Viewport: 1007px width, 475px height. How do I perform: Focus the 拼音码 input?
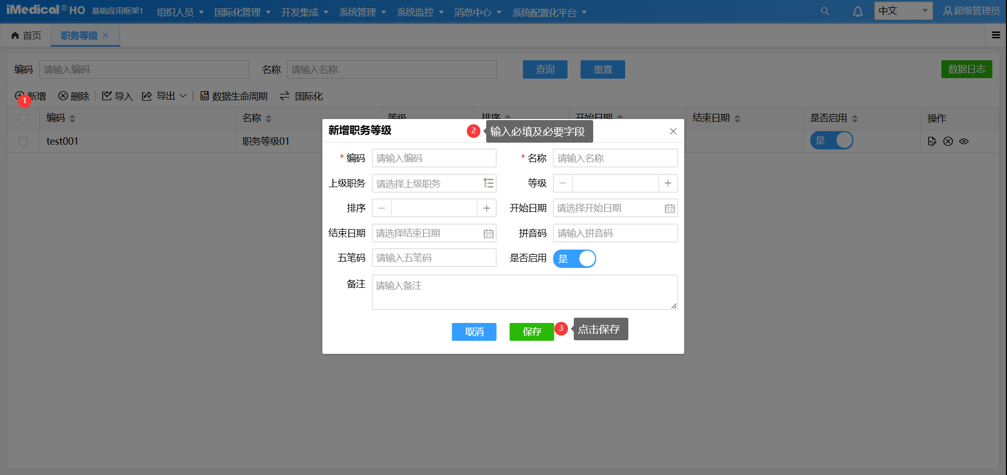[x=615, y=233]
